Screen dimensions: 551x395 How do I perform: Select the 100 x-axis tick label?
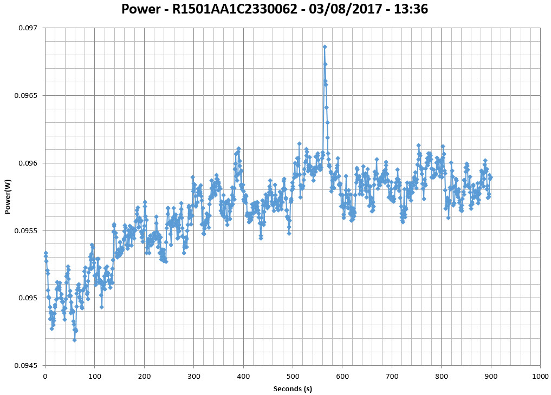tap(94, 376)
